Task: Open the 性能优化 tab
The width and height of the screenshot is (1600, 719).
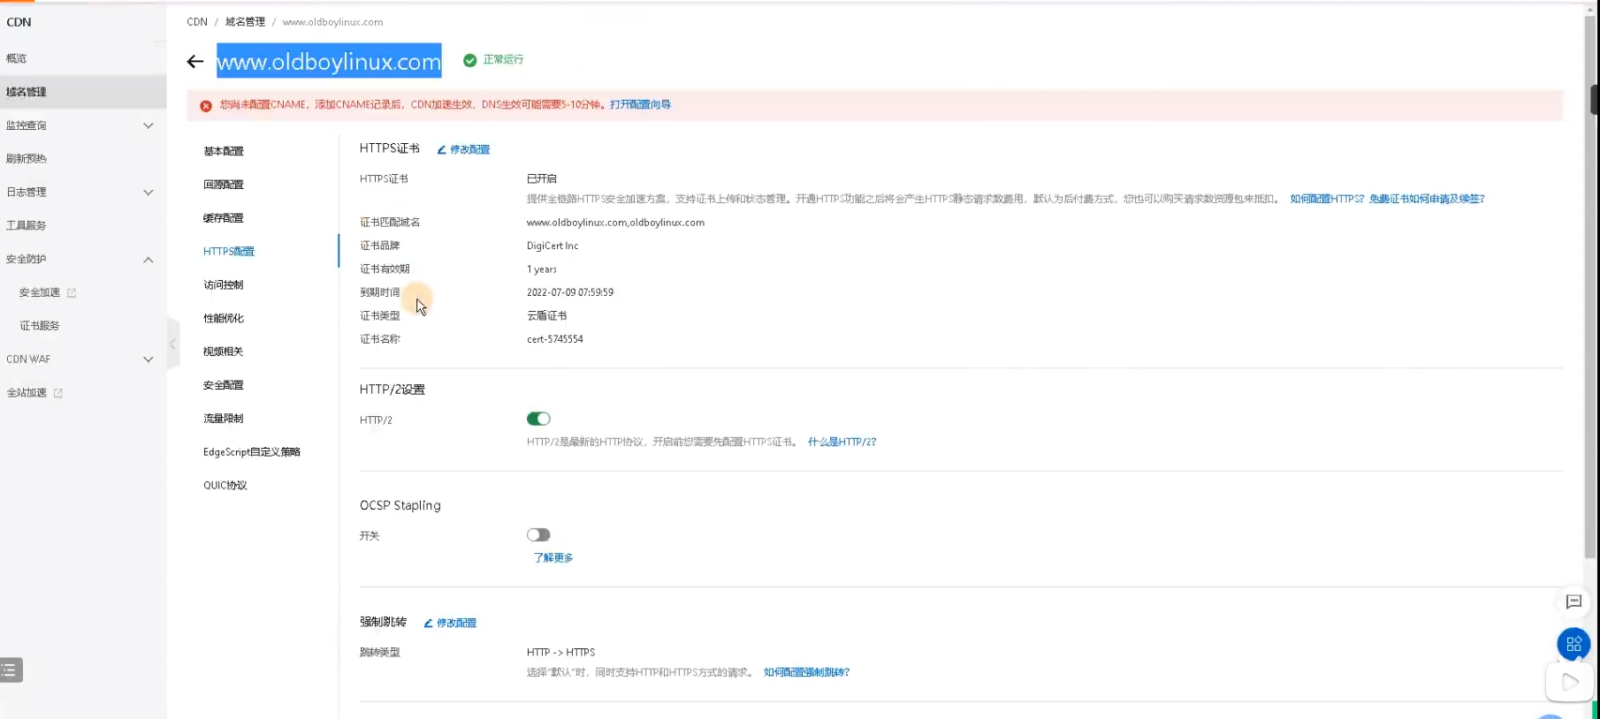Action: coord(224,319)
